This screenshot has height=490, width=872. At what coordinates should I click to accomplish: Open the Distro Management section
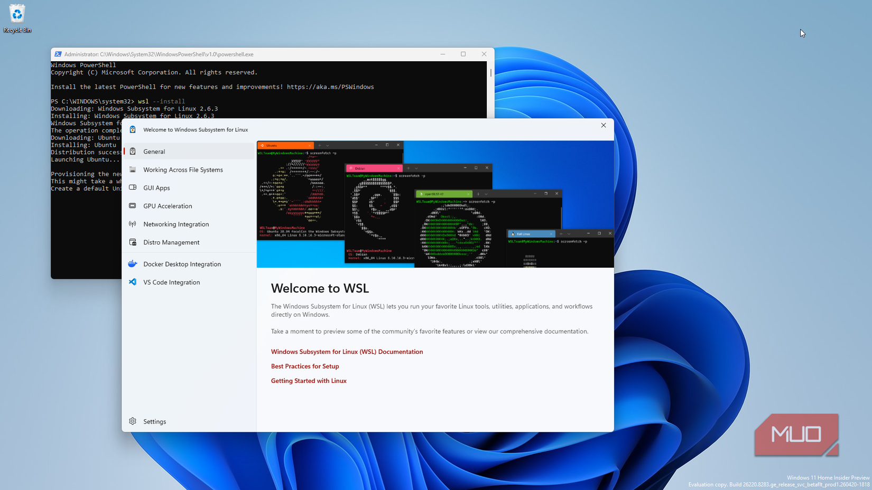[189, 242]
